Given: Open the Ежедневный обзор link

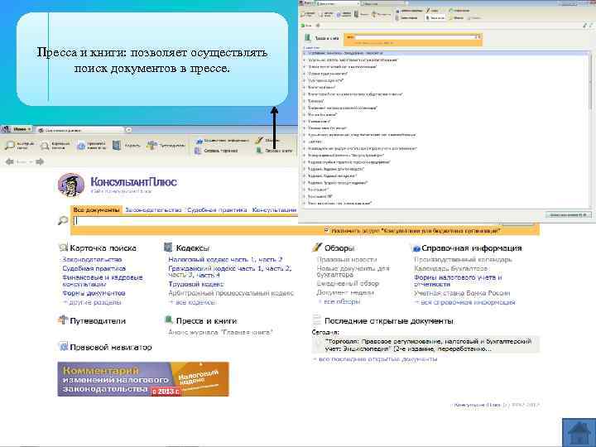Looking at the screenshot, I should coord(348,284).
